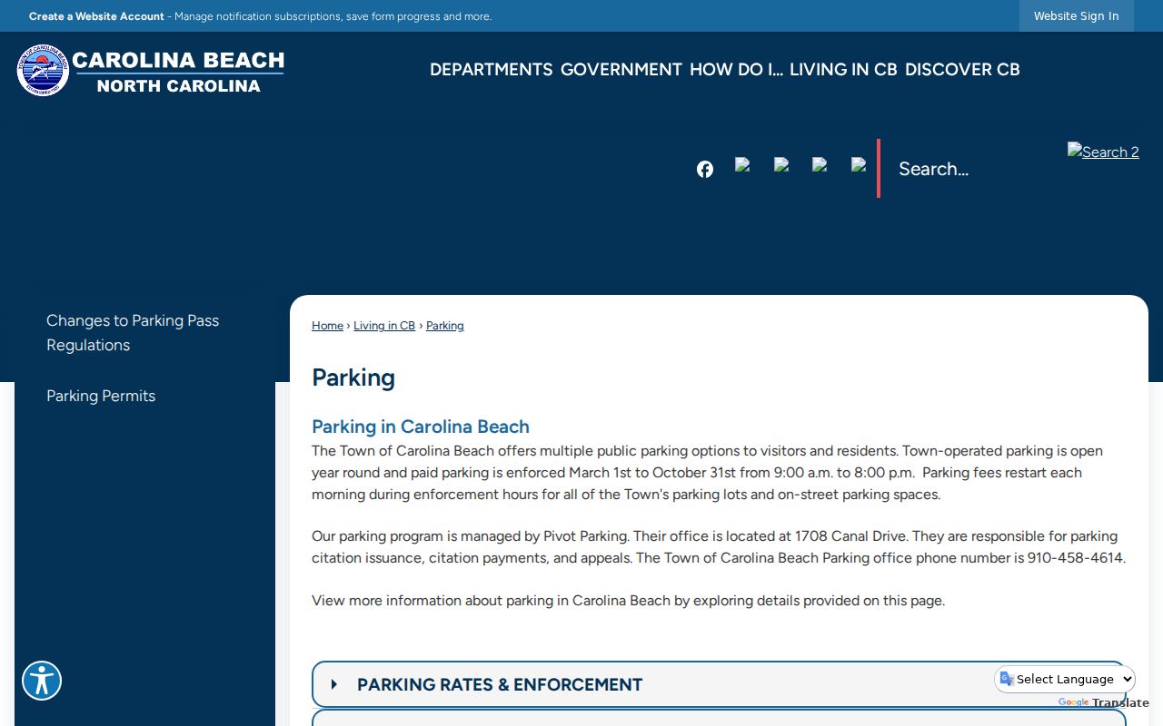The height and width of the screenshot is (726, 1163).
Task: Click the Website Sign In button
Action: click(x=1076, y=15)
